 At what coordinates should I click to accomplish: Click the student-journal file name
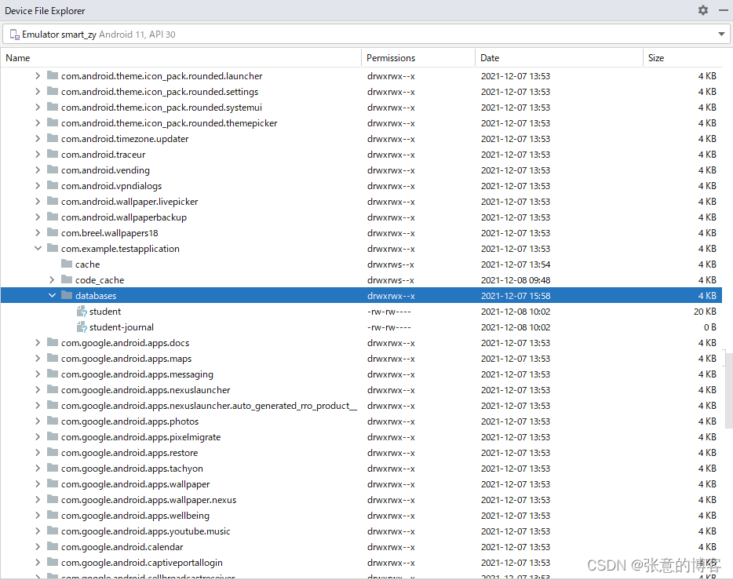coord(122,327)
